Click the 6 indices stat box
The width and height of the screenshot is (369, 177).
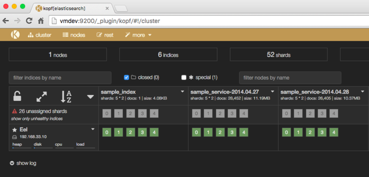click(168, 54)
